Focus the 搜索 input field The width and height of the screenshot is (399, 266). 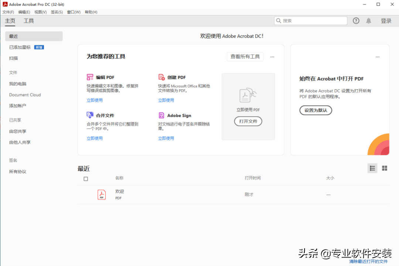tap(311, 21)
